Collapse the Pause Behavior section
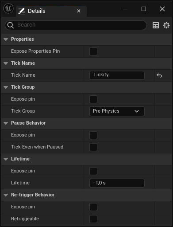Image resolution: width=173 pixels, height=227 pixels. coord(6,123)
